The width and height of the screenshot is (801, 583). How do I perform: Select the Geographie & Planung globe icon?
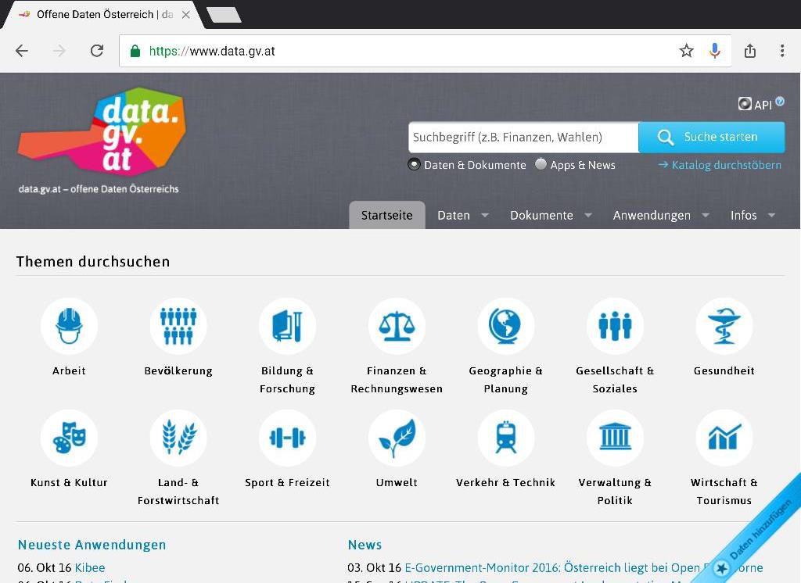coord(505,325)
